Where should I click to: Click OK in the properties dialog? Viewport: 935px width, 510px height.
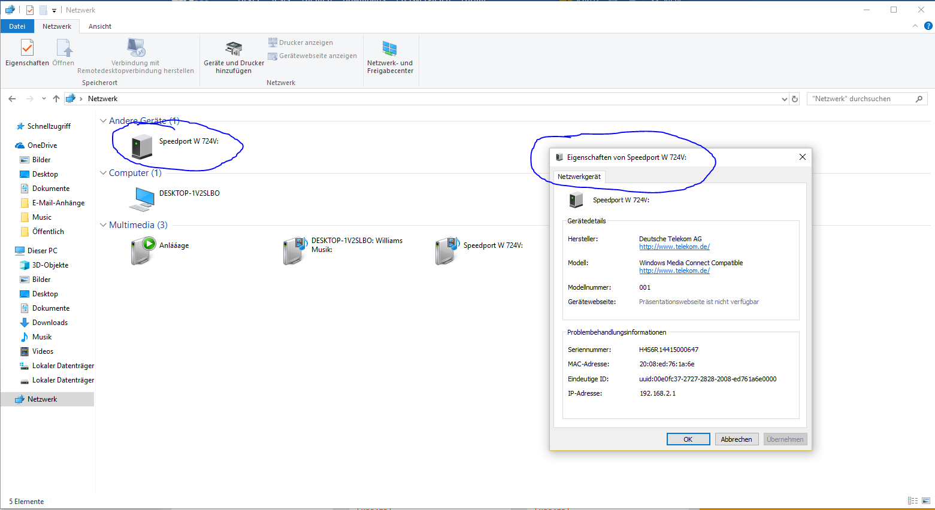point(688,439)
